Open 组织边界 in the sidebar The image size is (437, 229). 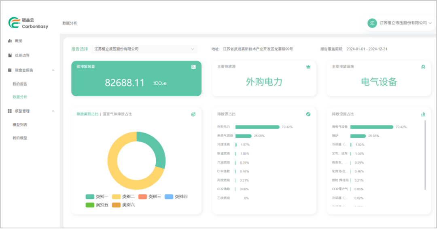[x=22, y=55]
